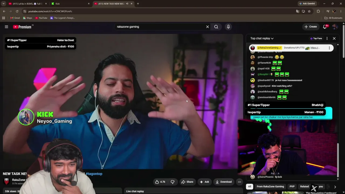Go to YouTube Premium home logo
The width and height of the screenshot is (345, 194).
(23, 27)
